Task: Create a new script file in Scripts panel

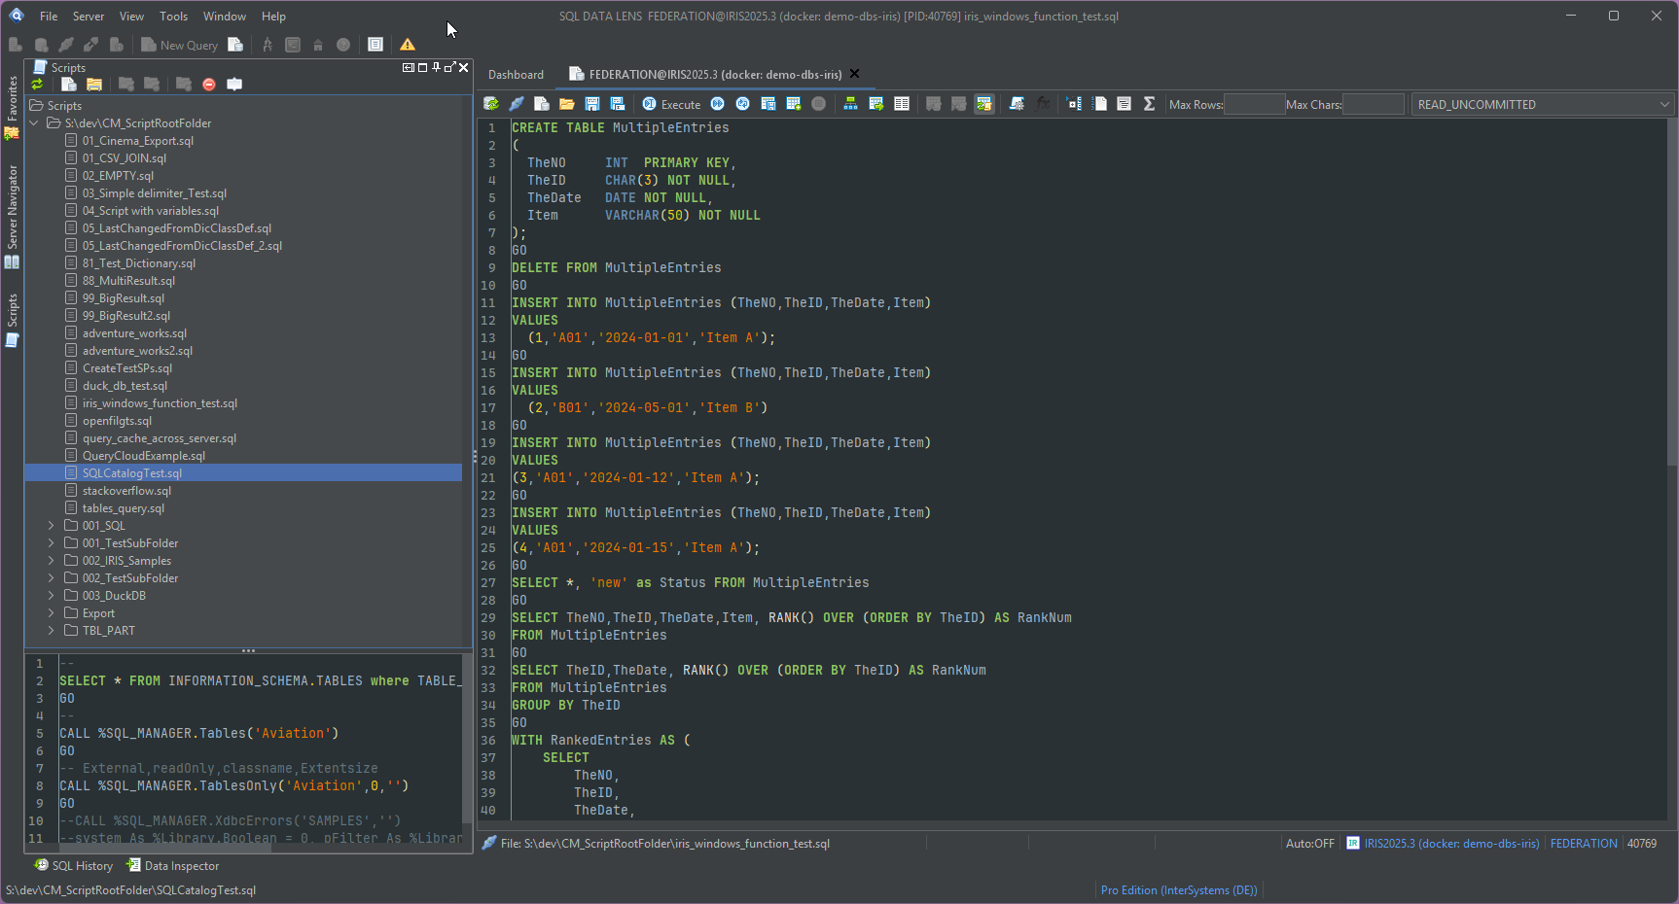Action: [69, 85]
